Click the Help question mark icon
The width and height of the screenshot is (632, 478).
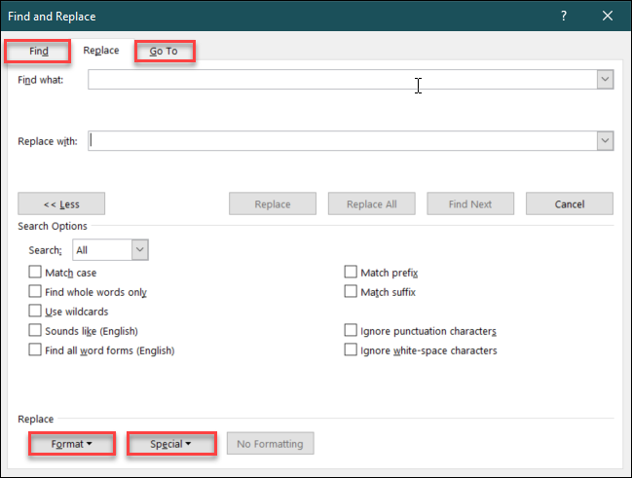click(564, 16)
